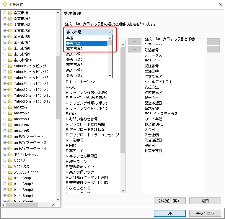
Task: Click the << add-to-list button
Action: [x=135, y=42]
